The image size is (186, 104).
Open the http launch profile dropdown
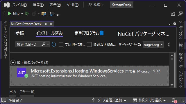[x=22, y=14]
